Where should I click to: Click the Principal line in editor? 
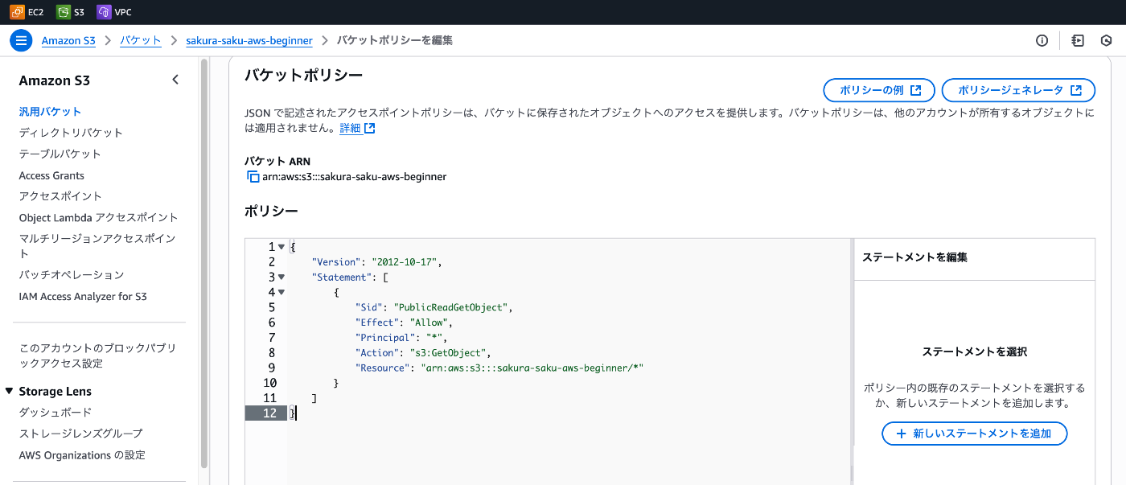pos(401,338)
